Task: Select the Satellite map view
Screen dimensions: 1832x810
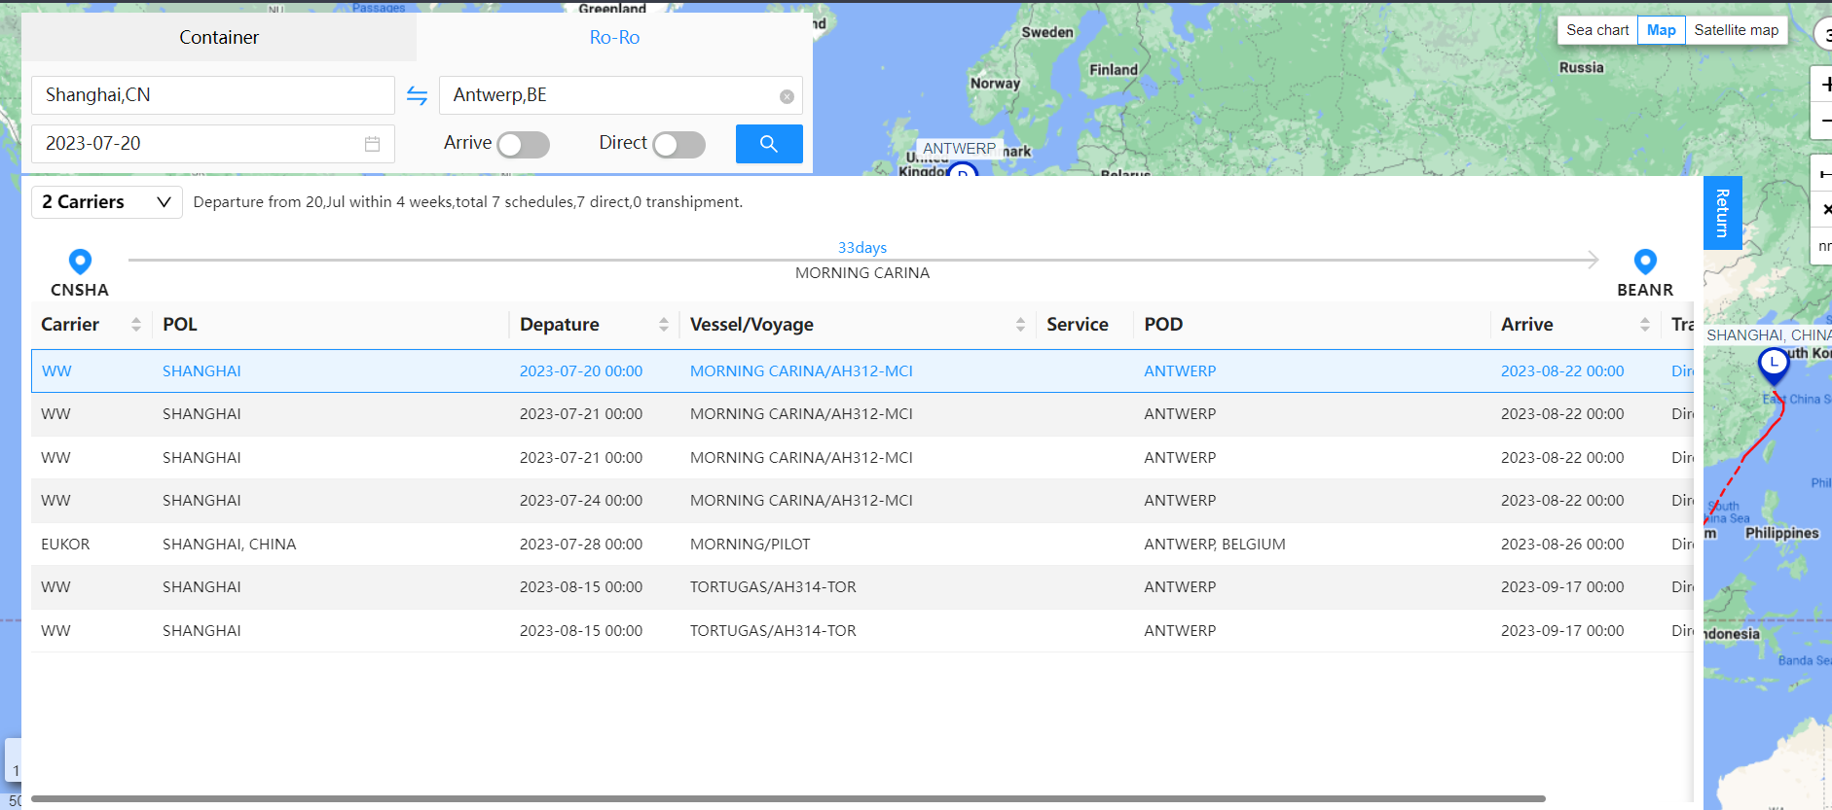Action: pyautogui.click(x=1736, y=30)
